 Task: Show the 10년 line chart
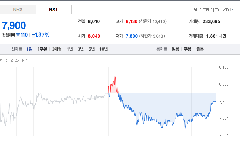tap(104, 49)
